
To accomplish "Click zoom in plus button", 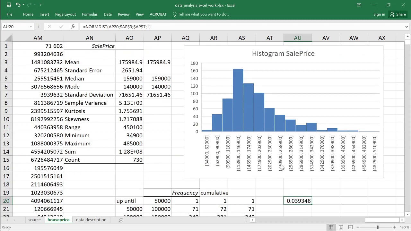I will coord(395,227).
